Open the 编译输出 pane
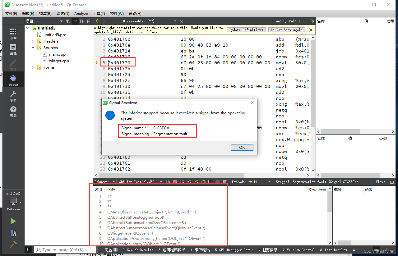The width and height of the screenshot is (398, 256). coord(200,250)
